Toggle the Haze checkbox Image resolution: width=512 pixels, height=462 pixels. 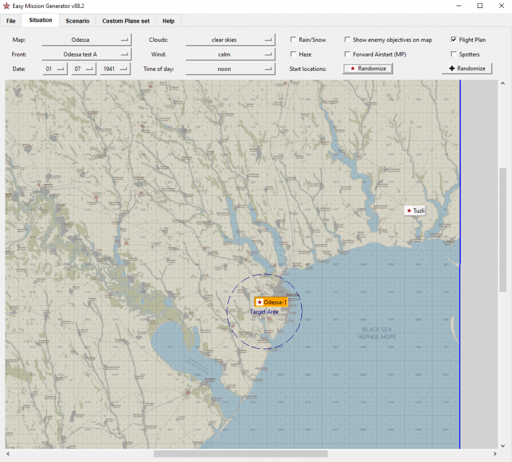pos(294,55)
